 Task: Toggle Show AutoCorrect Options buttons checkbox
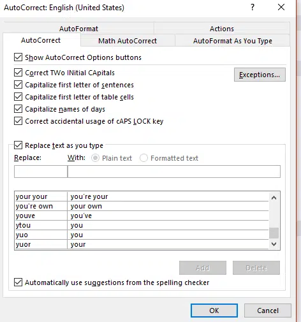pyautogui.click(x=18, y=57)
